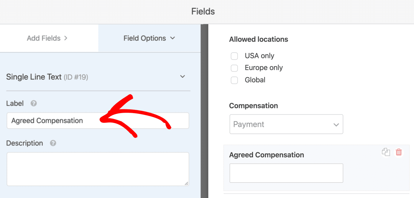
Task: Collapse the Single Line Text section chevron
Action: (183, 76)
